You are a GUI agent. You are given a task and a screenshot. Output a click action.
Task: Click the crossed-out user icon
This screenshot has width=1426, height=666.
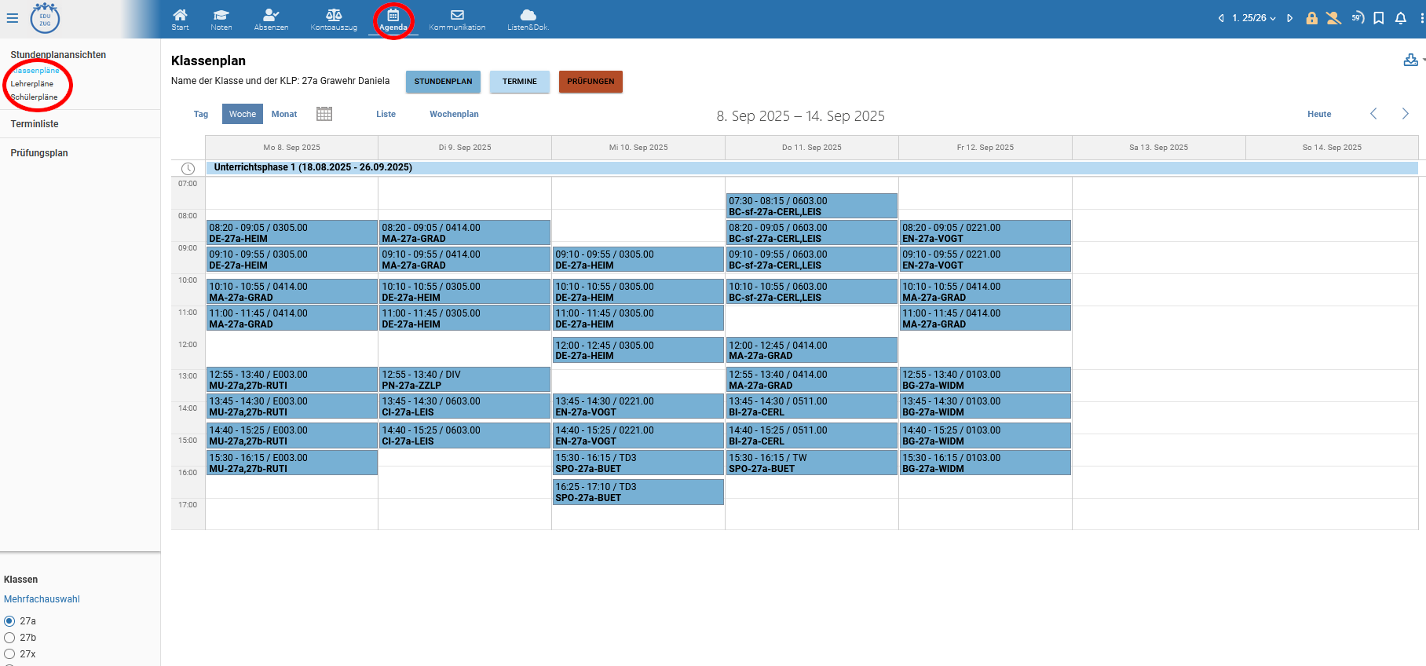coord(1333,18)
